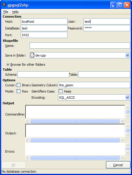Click the Commandline horizontal scroll right arrow
The height and width of the screenshot is (175, 132).
click(122, 121)
